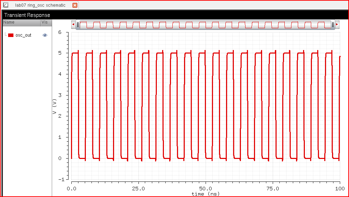Viewport: 349px width, 197px height.
Task: Click the red osc_out color swatch
Action: [11, 35]
